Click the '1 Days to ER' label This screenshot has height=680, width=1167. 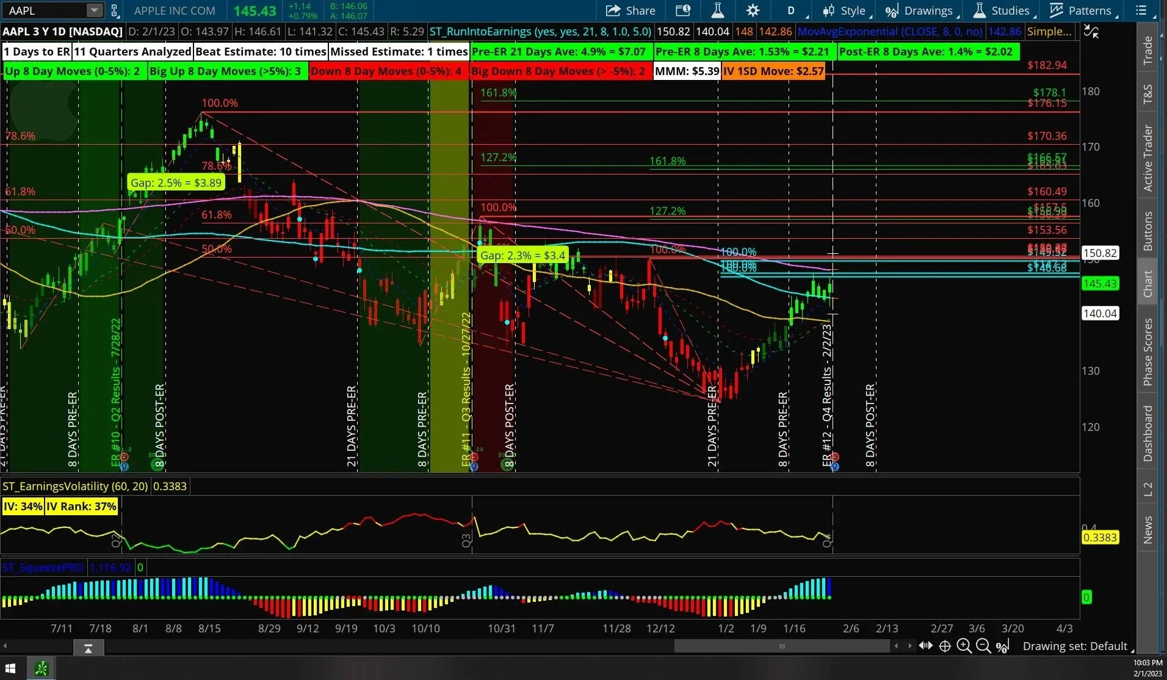tap(37, 52)
